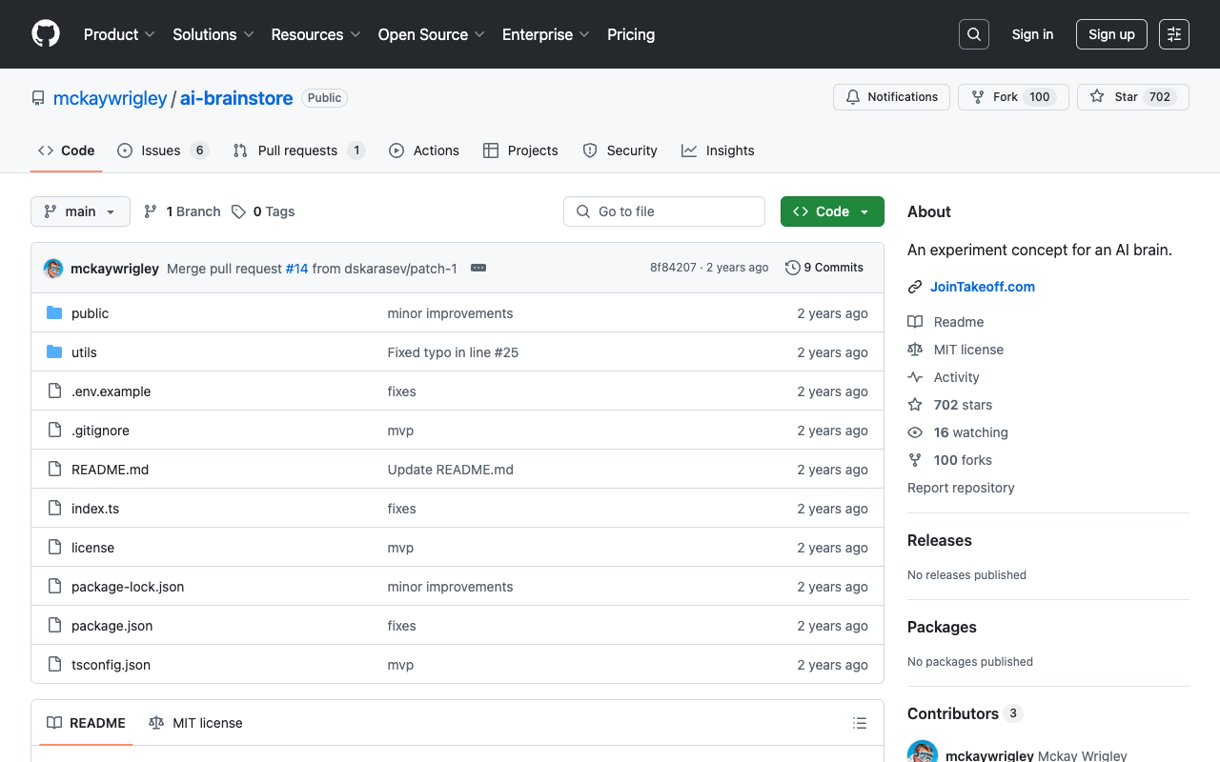
Task: Open the green Code dropdown button
Action: tap(832, 211)
